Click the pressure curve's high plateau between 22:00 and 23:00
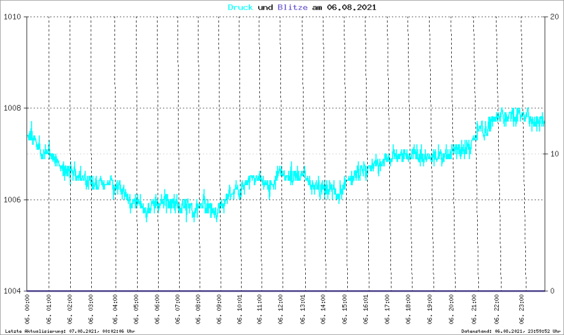Image resolution: width=564 pixels, height=335 pixels. [511, 116]
